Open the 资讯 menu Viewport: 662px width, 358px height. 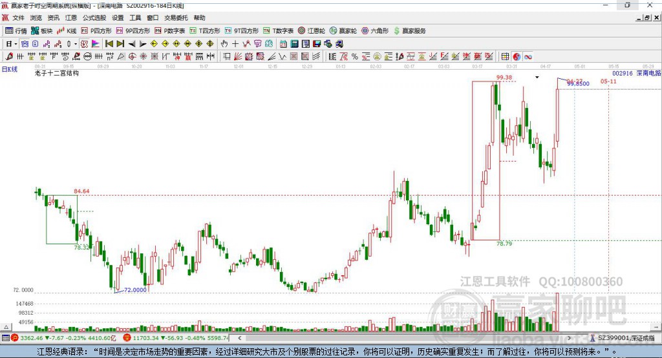[x=53, y=17]
